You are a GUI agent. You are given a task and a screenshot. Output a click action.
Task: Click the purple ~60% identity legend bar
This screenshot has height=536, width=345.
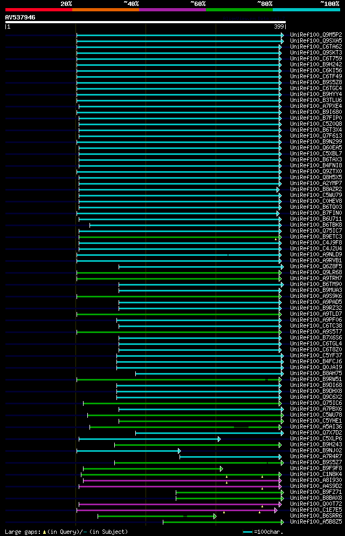172,10
